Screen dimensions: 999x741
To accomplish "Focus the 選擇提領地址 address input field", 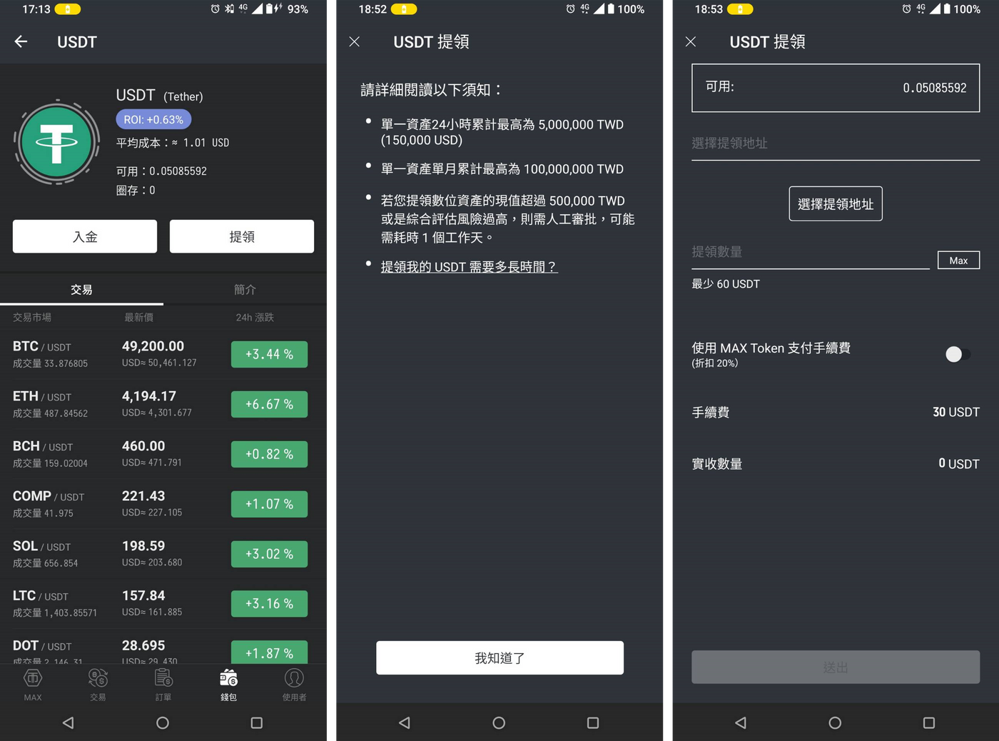I will point(836,143).
